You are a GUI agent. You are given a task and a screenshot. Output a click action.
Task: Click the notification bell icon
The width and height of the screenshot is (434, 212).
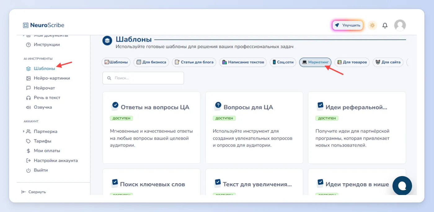pyautogui.click(x=385, y=25)
